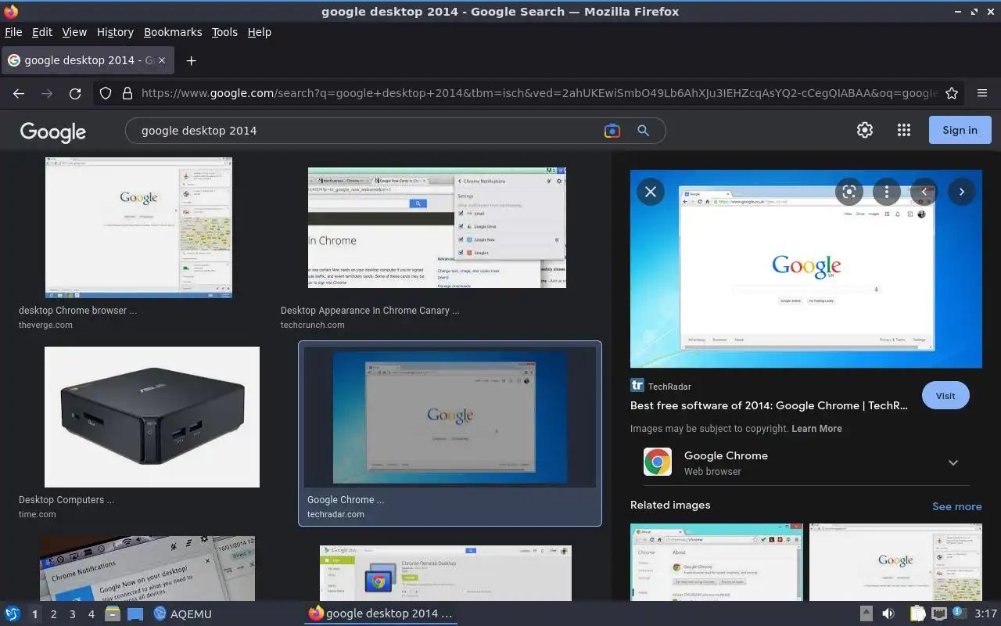Search inside image with Lens icon
Screen dimensions: 1001x626
849,191
